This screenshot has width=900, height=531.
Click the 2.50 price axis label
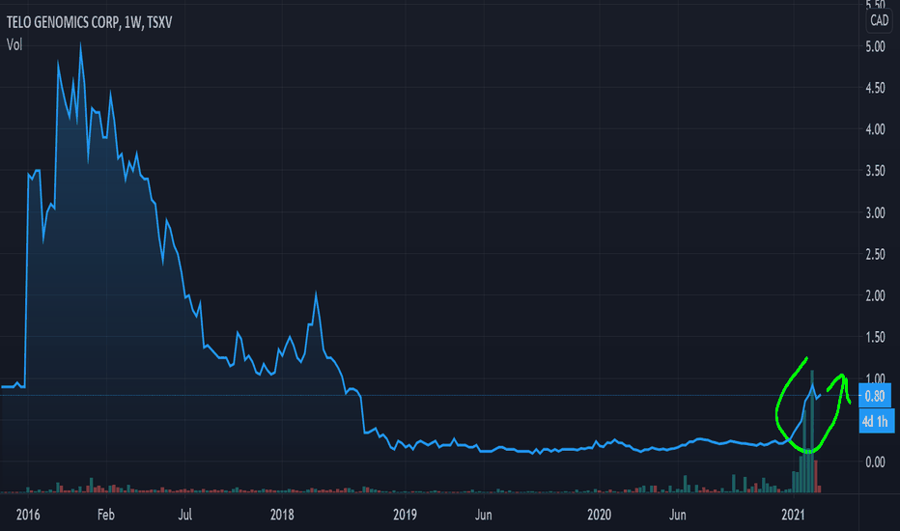875,254
